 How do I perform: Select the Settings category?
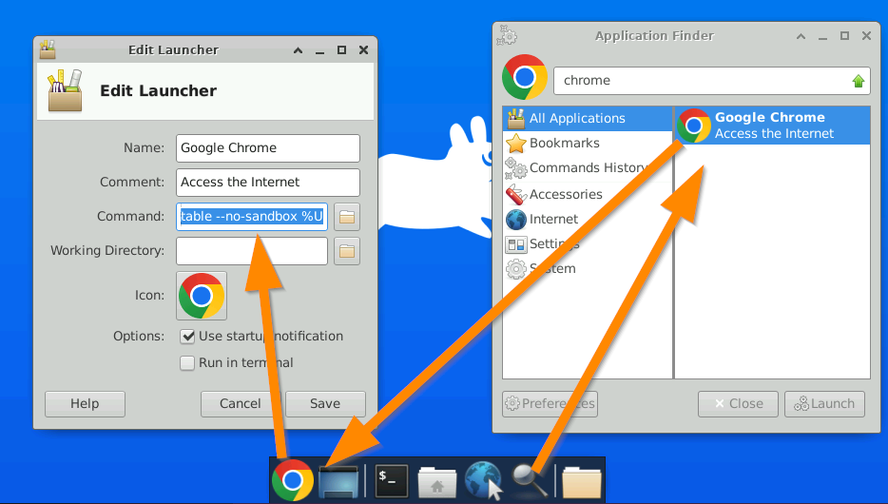click(x=588, y=244)
